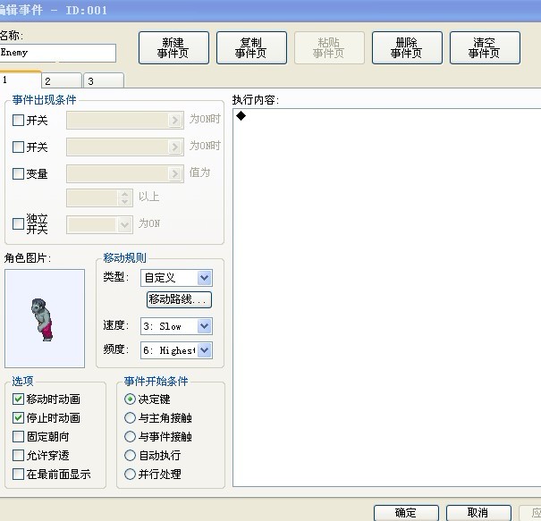
Task: Select the 与主角接触 start condition
Action: pyautogui.click(x=130, y=418)
